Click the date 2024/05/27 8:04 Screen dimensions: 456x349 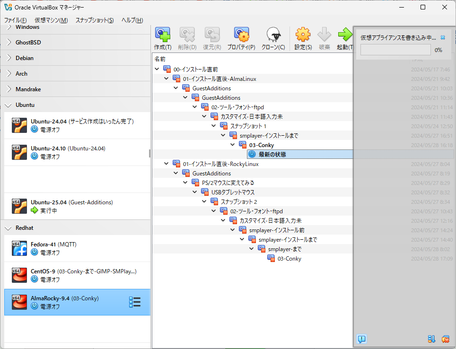point(430,164)
